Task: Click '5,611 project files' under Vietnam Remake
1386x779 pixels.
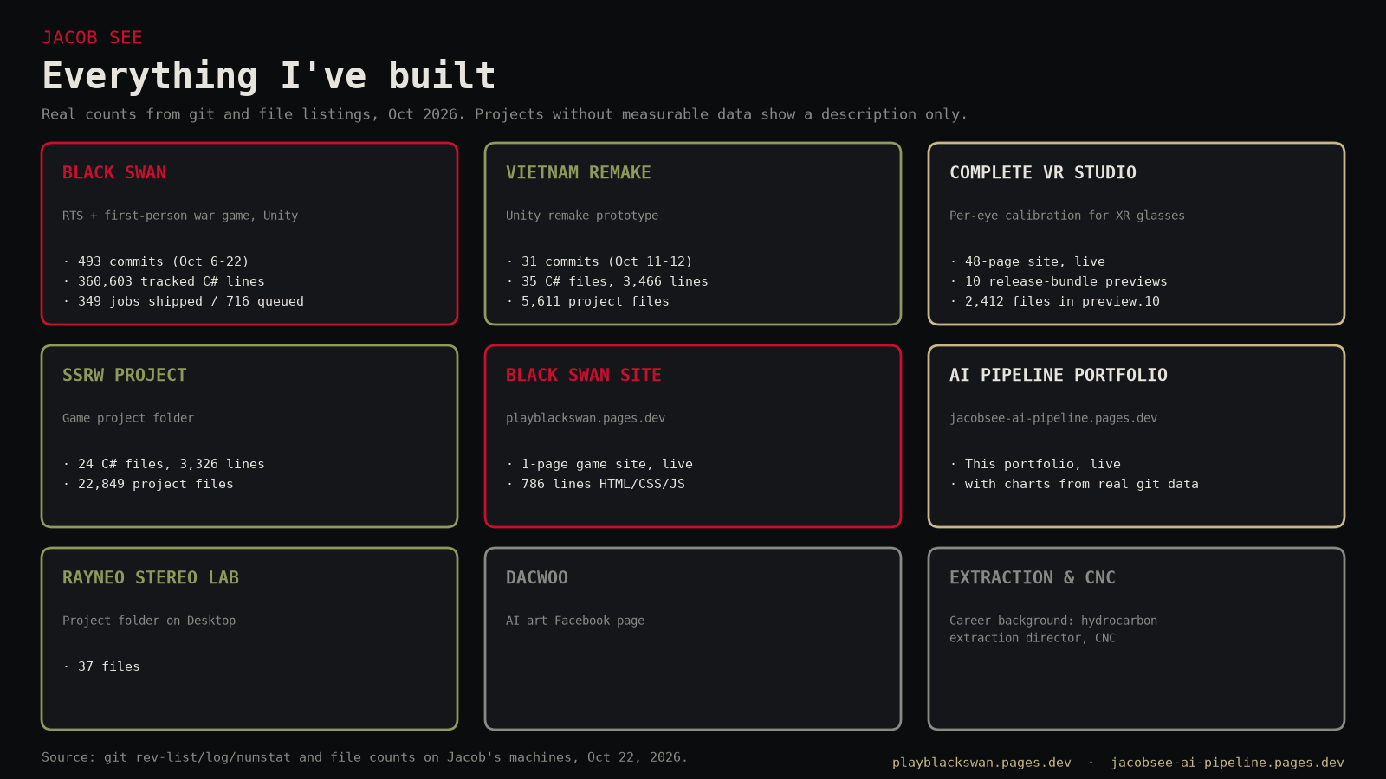Action: (595, 301)
